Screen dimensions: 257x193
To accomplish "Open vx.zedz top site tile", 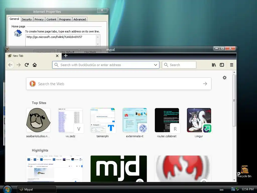I will point(70,123).
